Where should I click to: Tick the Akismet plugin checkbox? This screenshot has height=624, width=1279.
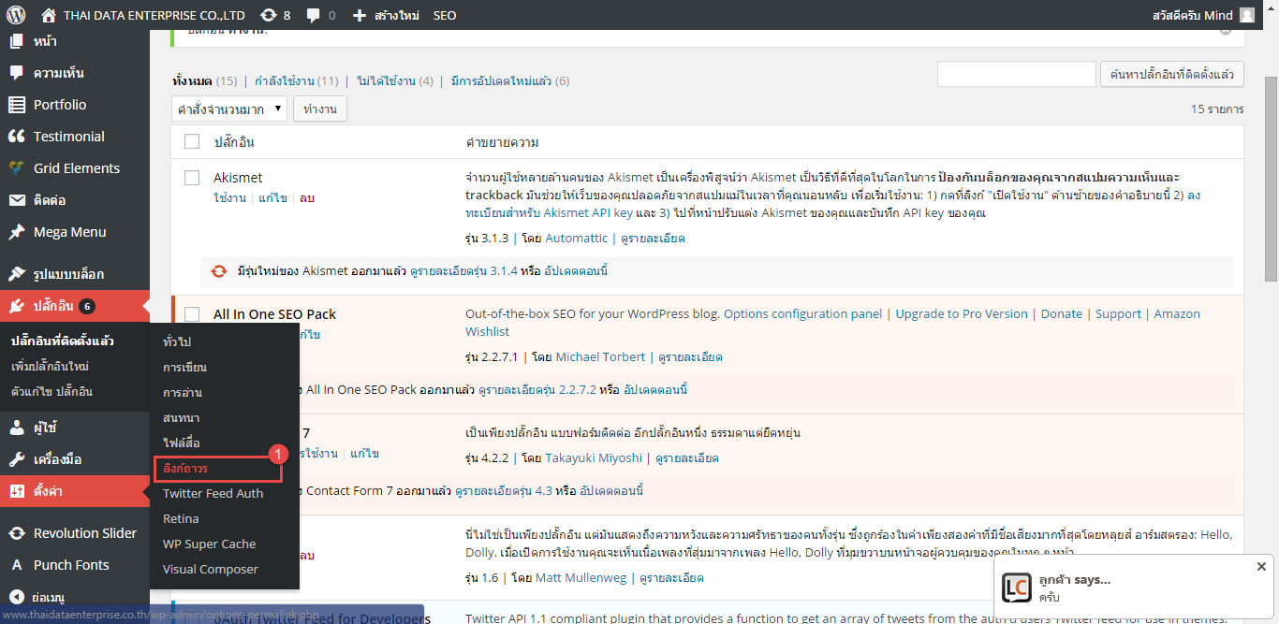point(192,178)
